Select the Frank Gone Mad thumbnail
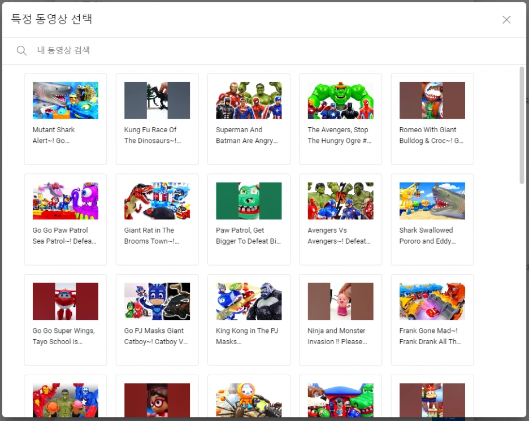Image resolution: width=529 pixels, height=421 pixels. (x=432, y=301)
